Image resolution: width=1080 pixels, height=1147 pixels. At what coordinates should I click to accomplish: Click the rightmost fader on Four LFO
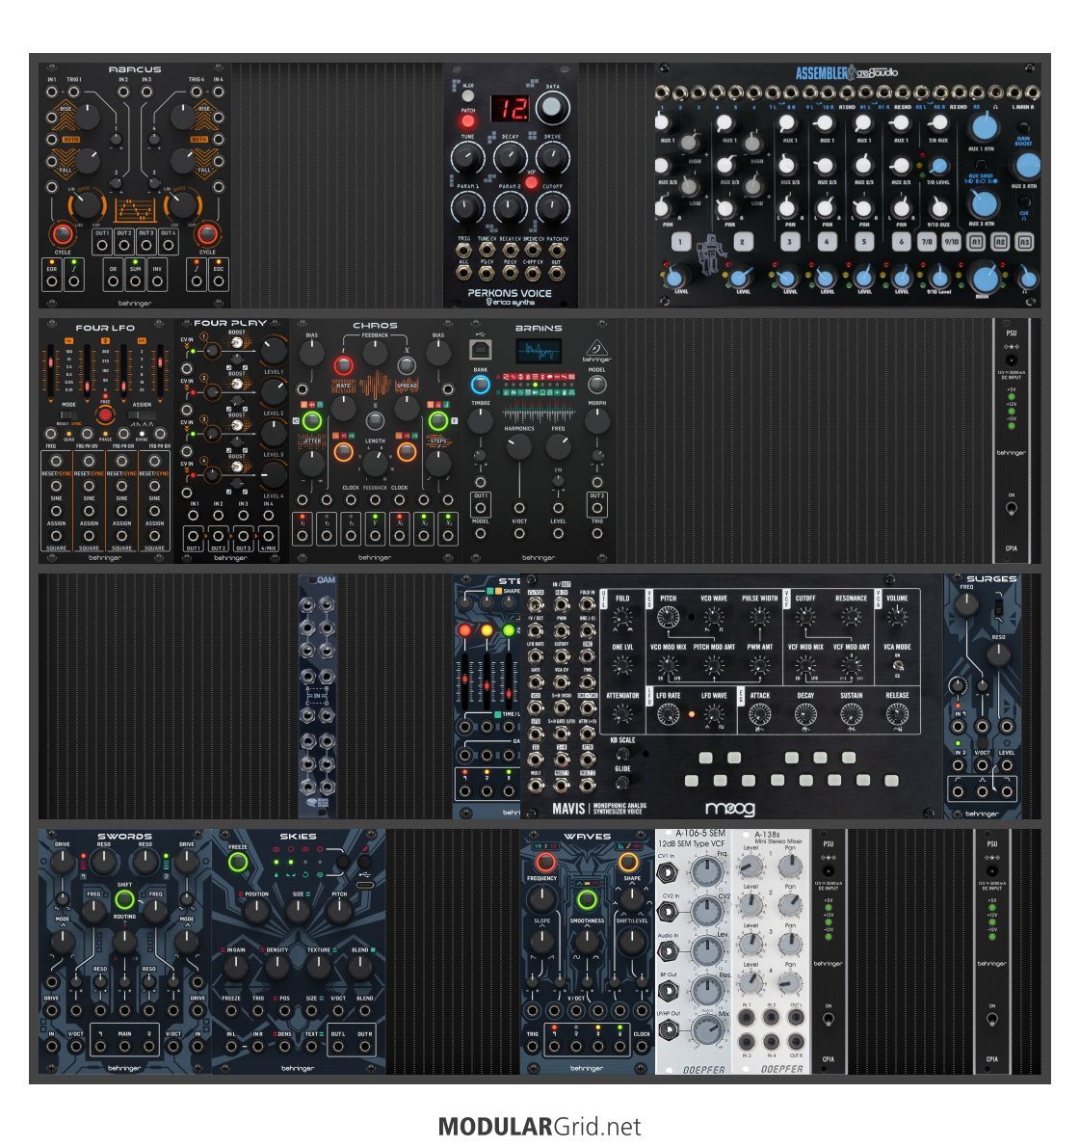[159, 371]
